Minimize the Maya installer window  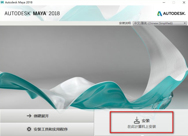pyautogui.click(x=164, y=2)
